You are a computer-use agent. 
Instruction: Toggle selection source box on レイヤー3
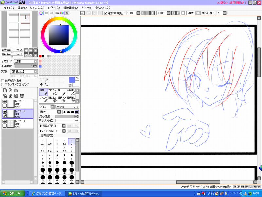tap(5, 106)
